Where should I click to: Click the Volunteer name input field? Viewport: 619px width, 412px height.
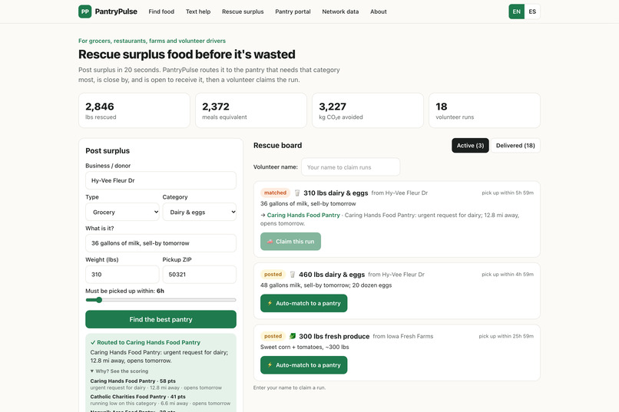(350, 167)
